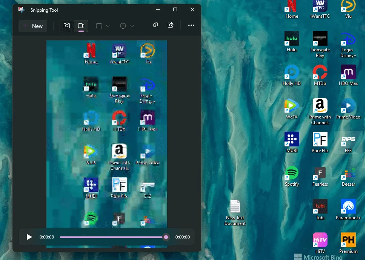Start a New capture
Screen dimensions: 366x260
(x=33, y=26)
